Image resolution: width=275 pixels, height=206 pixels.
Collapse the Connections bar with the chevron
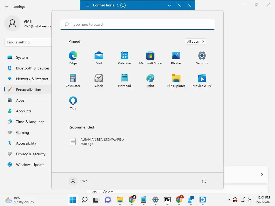pos(169,5)
